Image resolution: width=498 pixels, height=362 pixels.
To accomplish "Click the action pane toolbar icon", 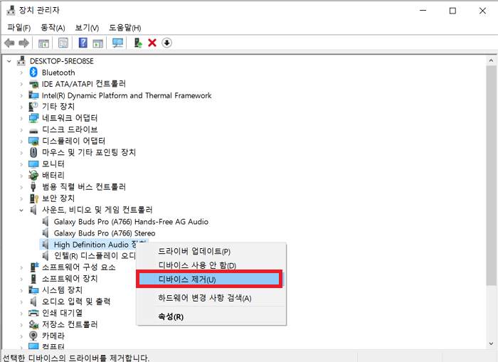I will click(98, 43).
